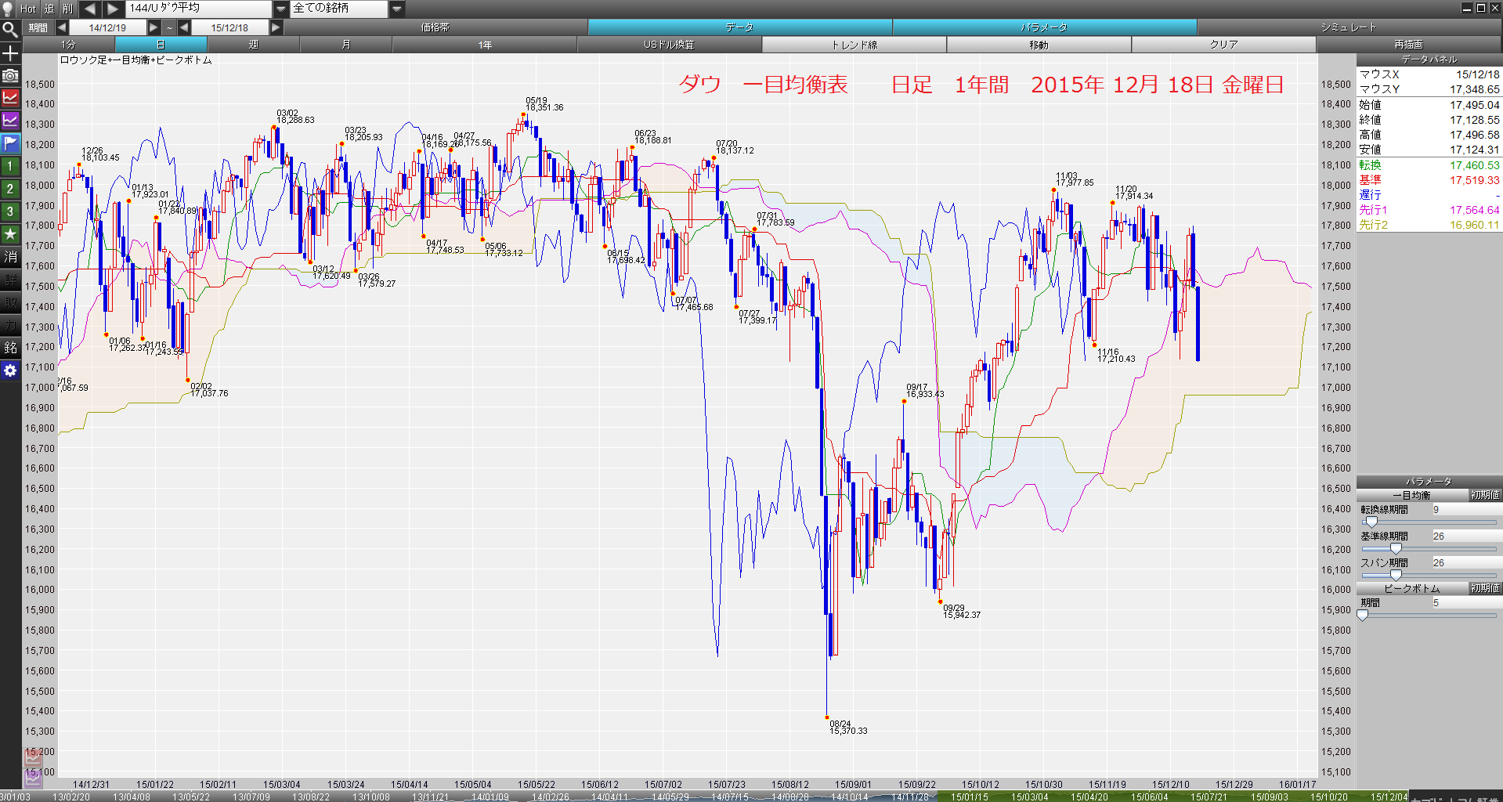Toggle the 価格帯 price band panel
The height and width of the screenshot is (802, 1503).
click(x=435, y=27)
